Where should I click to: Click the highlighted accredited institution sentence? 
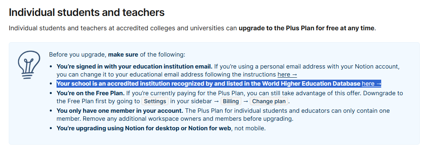coord(219,84)
